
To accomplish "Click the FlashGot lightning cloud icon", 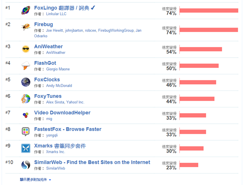I will tap(26, 66).
